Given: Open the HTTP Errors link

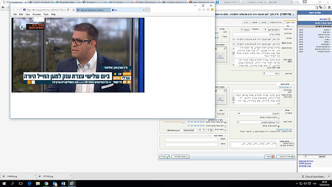Looking at the screenshot, I should (306, 164).
